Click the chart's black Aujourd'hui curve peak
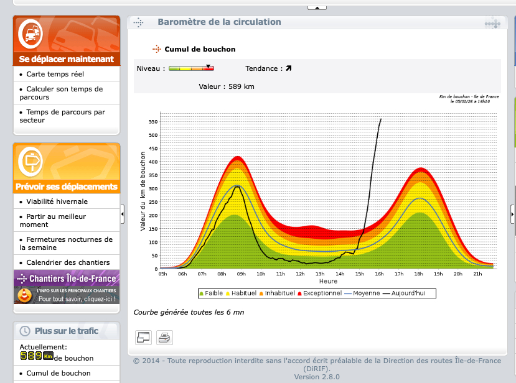The width and height of the screenshot is (516, 383). [380, 119]
